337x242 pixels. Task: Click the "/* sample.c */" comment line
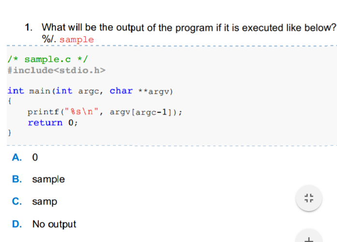tap(46, 59)
